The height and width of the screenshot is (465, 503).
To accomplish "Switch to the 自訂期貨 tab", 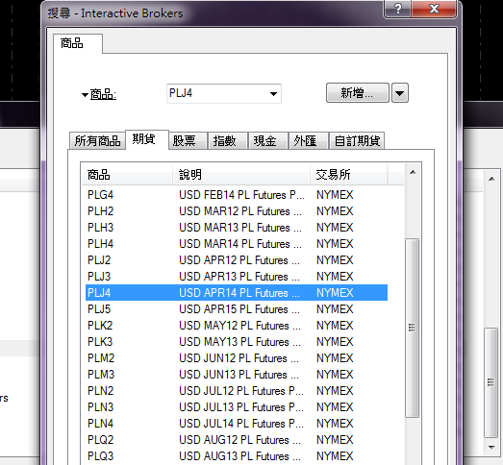I will pyautogui.click(x=357, y=141).
